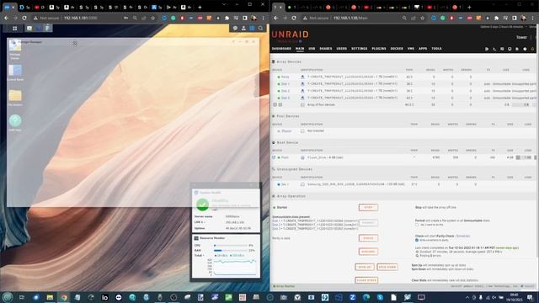The width and height of the screenshot is (539, 303).
Task: Open the Docker tab in Unraid
Action: tap(397, 49)
